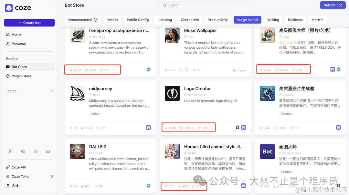Screen dimensions: 349x195
Task: Click the help icon beside Recommended
Action: [x=96, y=20]
